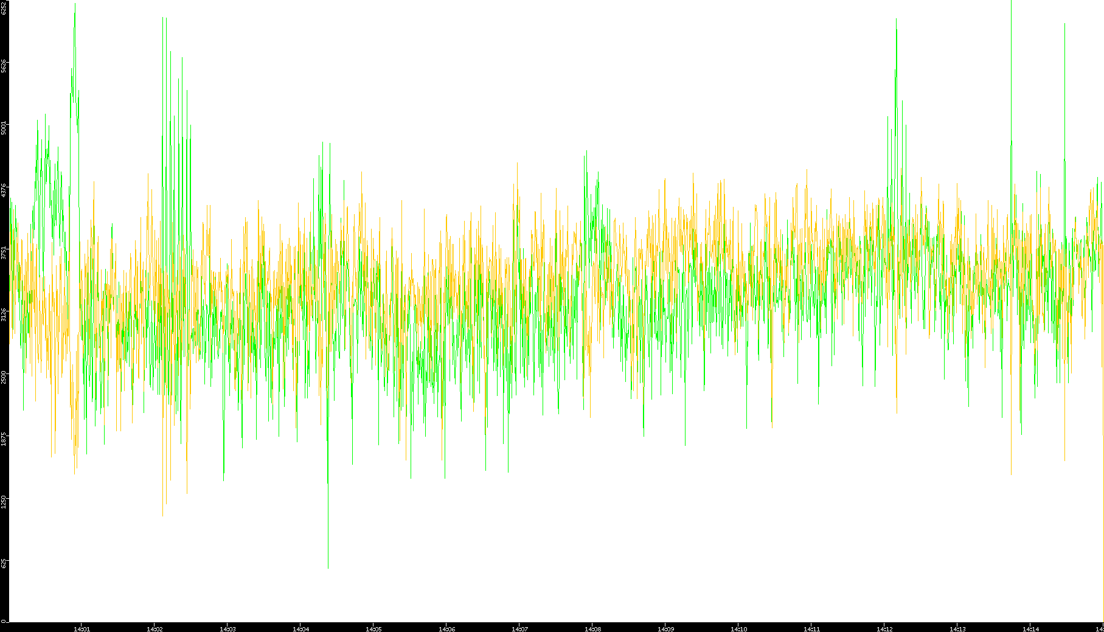Click the 14:06 time axis label
Screen dimensions: 1104x632
446,629
